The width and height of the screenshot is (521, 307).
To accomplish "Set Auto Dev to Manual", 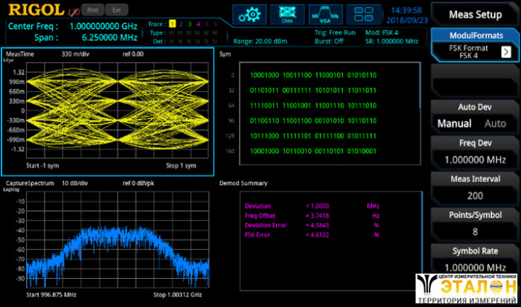I will coord(454,123).
